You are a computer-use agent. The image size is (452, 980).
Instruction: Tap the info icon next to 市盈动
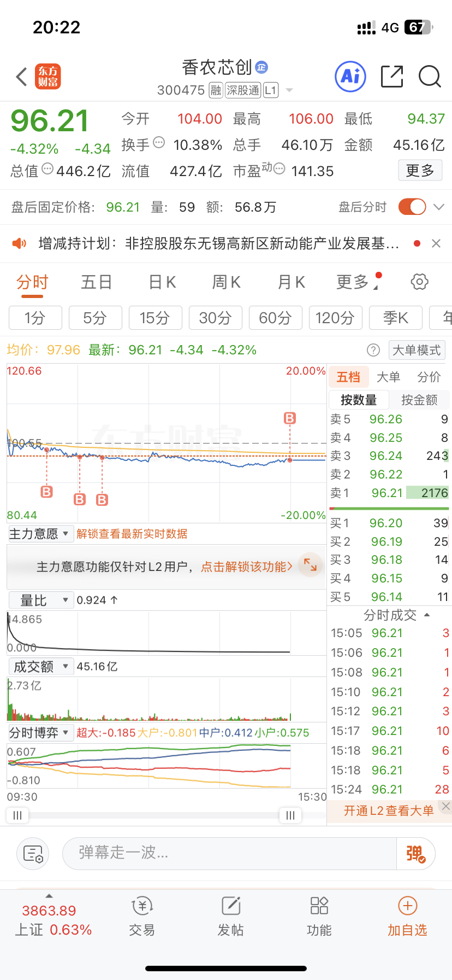click(x=279, y=169)
